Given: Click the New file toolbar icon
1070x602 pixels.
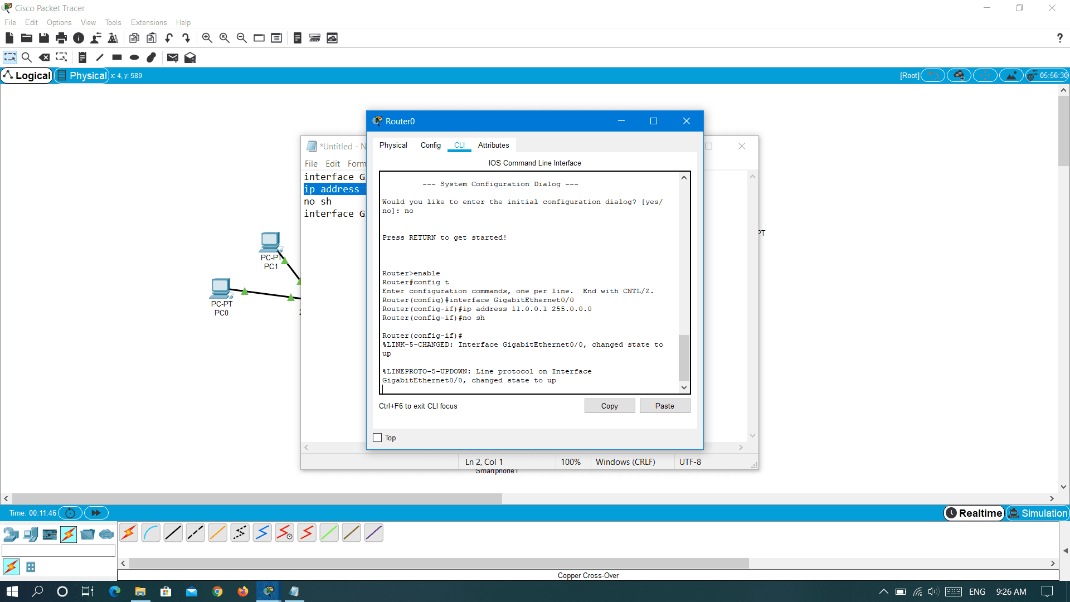Looking at the screenshot, I should 9,38.
